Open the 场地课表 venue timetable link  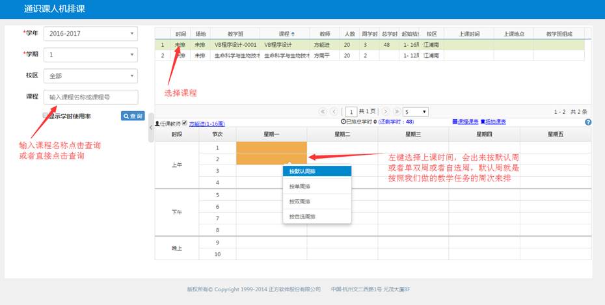coord(494,122)
